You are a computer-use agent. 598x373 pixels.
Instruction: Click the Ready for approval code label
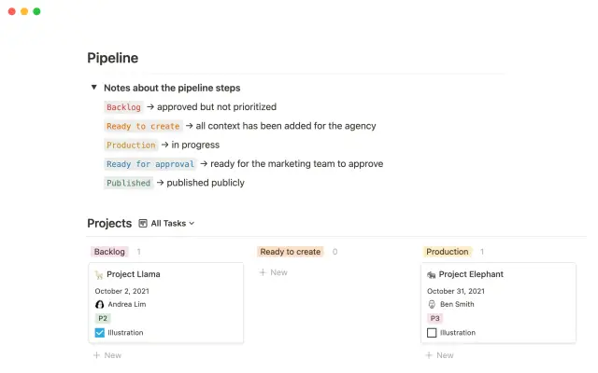tap(150, 164)
